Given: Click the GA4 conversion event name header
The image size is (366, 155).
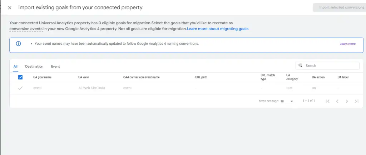Looking at the screenshot, I should pyautogui.click(x=141, y=77).
